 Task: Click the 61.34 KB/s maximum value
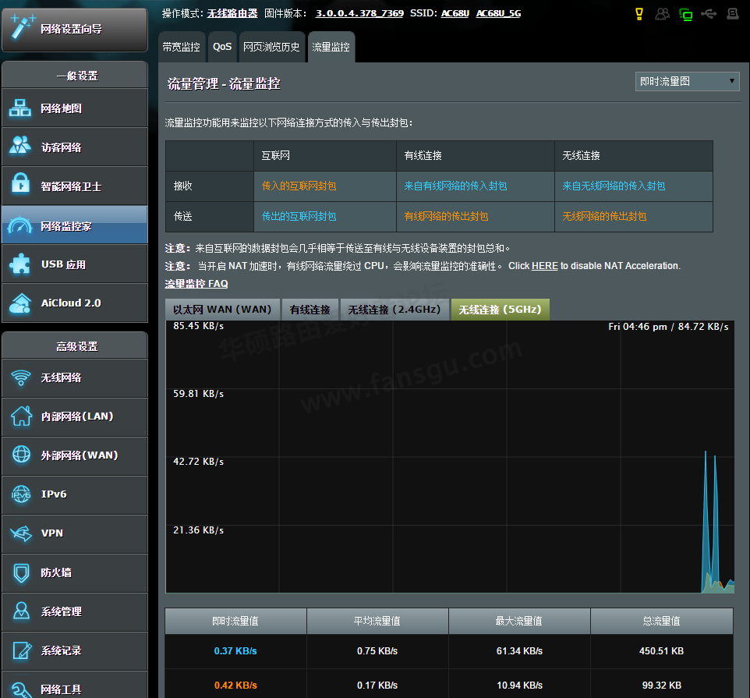point(519,651)
